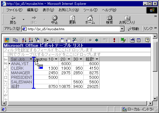The height and width of the screenshot is (113, 159).
Task: Click the Sort Descending Z-A icon
Action: (31, 40)
